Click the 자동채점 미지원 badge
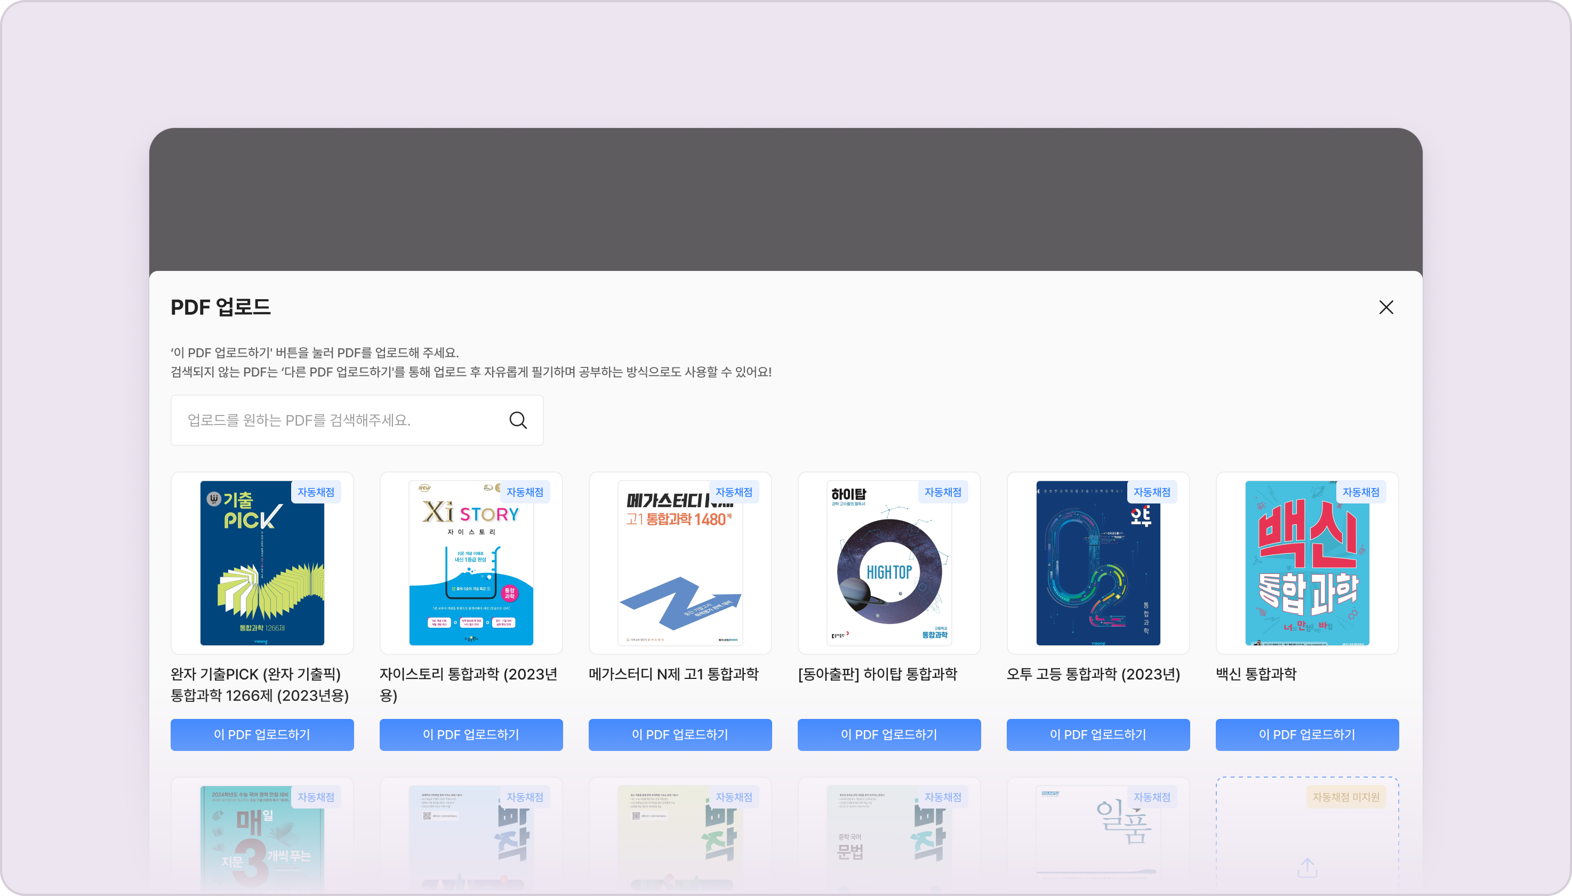The height and width of the screenshot is (896, 1572). click(x=1345, y=797)
